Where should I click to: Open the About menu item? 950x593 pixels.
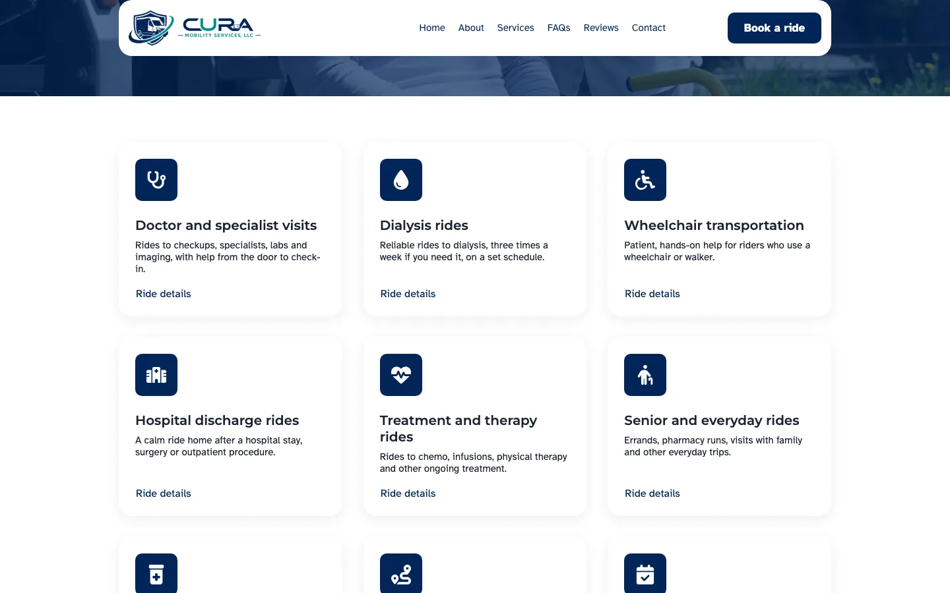click(471, 28)
